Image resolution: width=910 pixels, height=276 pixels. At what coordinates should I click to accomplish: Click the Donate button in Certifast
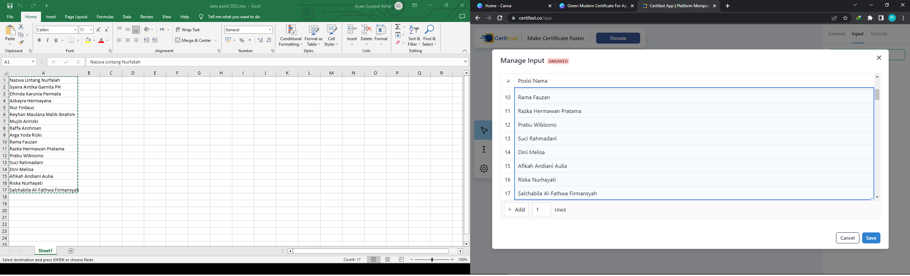(x=618, y=38)
